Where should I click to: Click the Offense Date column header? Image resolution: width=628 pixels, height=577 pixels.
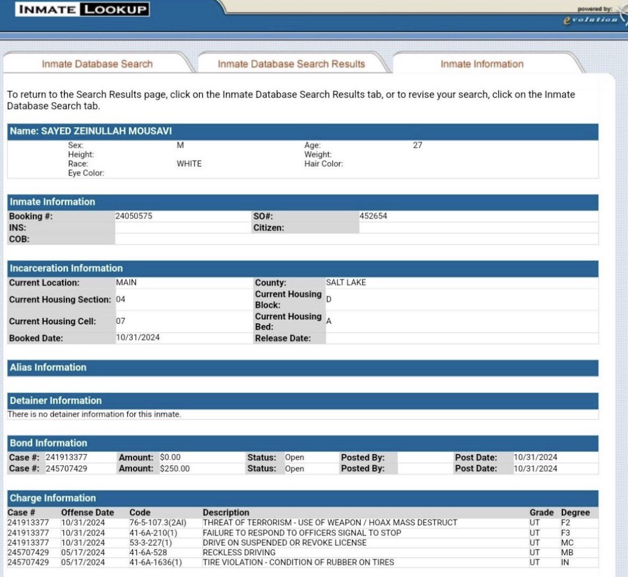coord(88,512)
